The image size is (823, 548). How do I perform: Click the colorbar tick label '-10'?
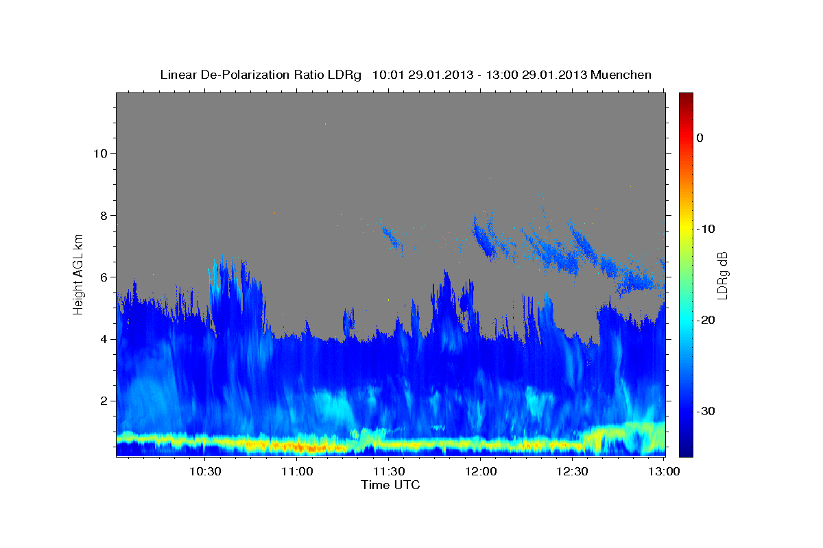coord(706,229)
